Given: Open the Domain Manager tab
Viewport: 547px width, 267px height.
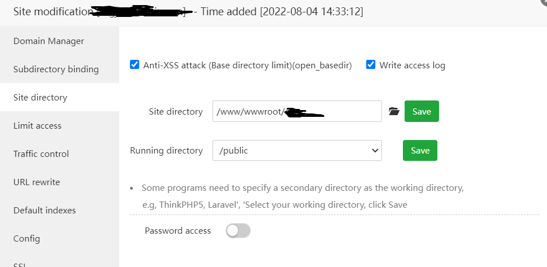Looking at the screenshot, I should [49, 41].
